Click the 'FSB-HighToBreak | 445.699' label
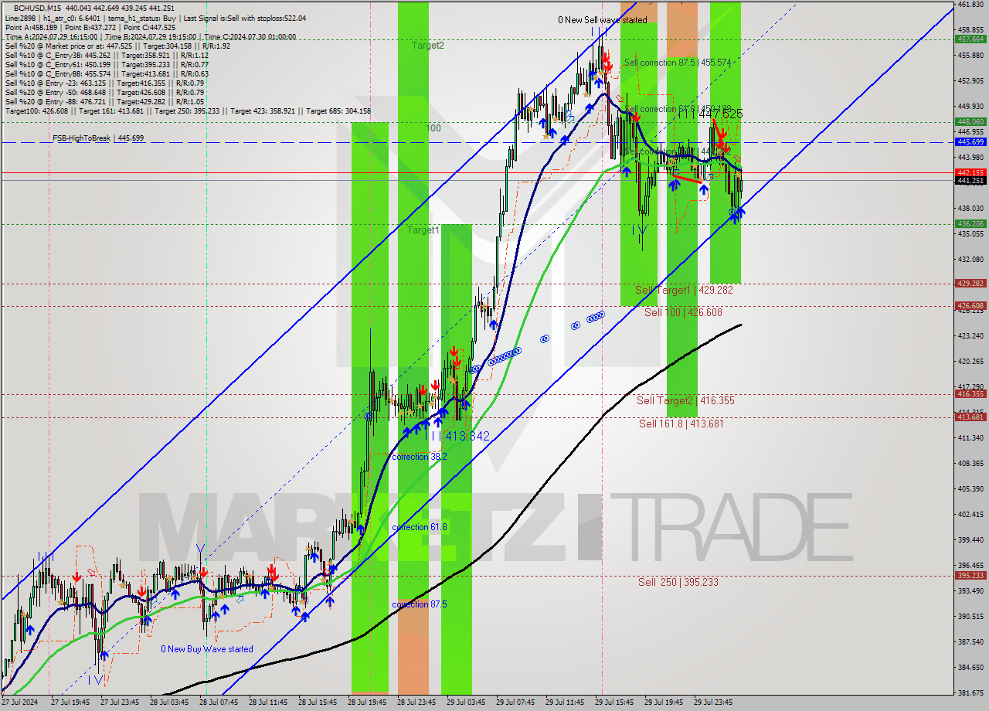The width and height of the screenshot is (989, 711). tap(98, 138)
